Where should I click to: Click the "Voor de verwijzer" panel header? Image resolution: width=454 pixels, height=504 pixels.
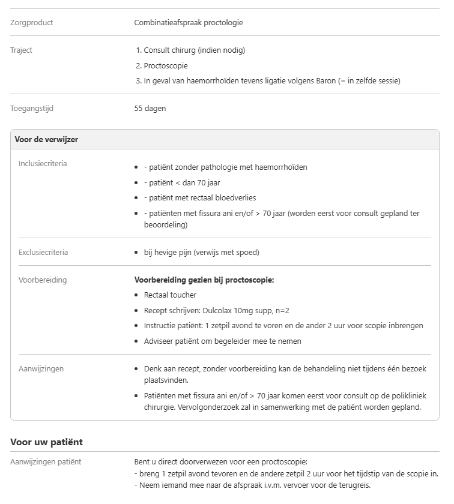46,140
